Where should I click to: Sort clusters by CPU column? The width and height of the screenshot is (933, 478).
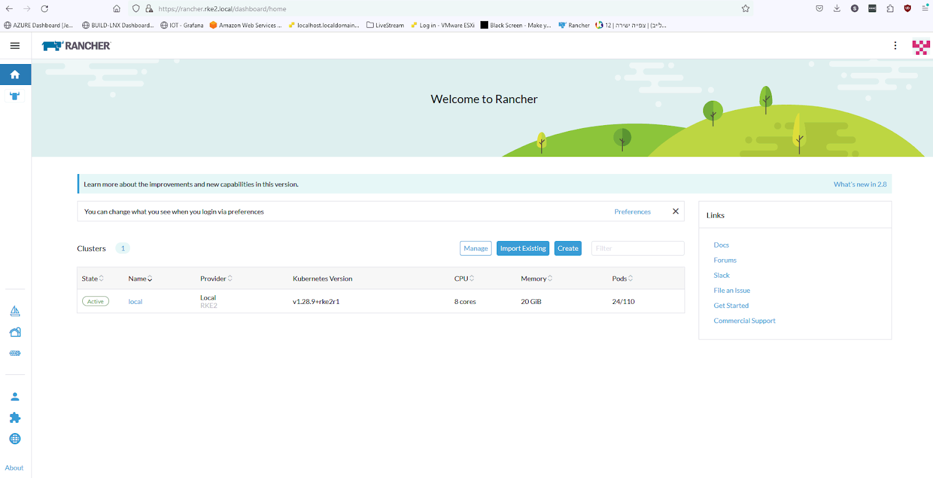(x=464, y=278)
